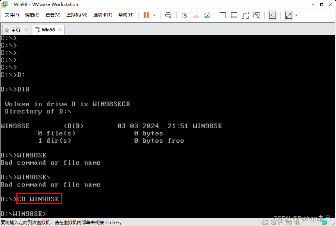The width and height of the screenshot is (336, 226).
Task: Enter full screen mode
Action: [x=245, y=15]
